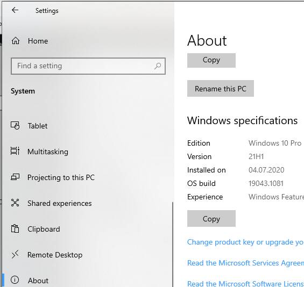Click the Edition label

point(199,143)
